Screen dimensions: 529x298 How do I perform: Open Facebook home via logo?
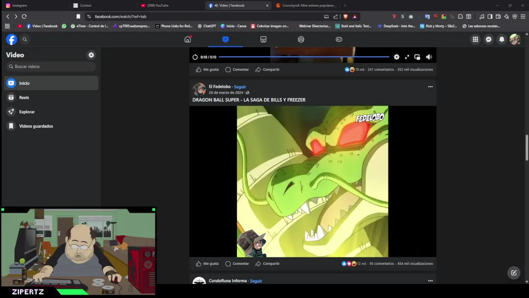tap(12, 39)
